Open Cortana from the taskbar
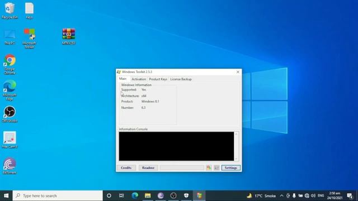Viewport: 358px width, 201px height. 109,195
